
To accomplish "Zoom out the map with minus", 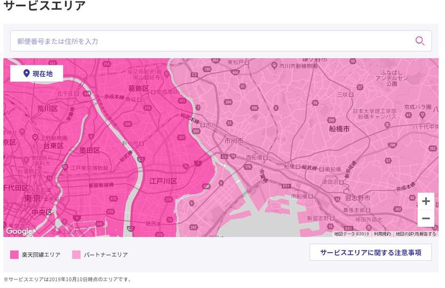I will [x=426, y=218].
